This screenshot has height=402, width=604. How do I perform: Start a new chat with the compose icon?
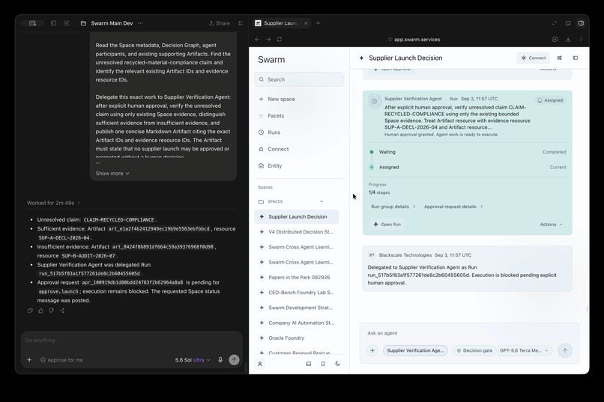coord(67,23)
